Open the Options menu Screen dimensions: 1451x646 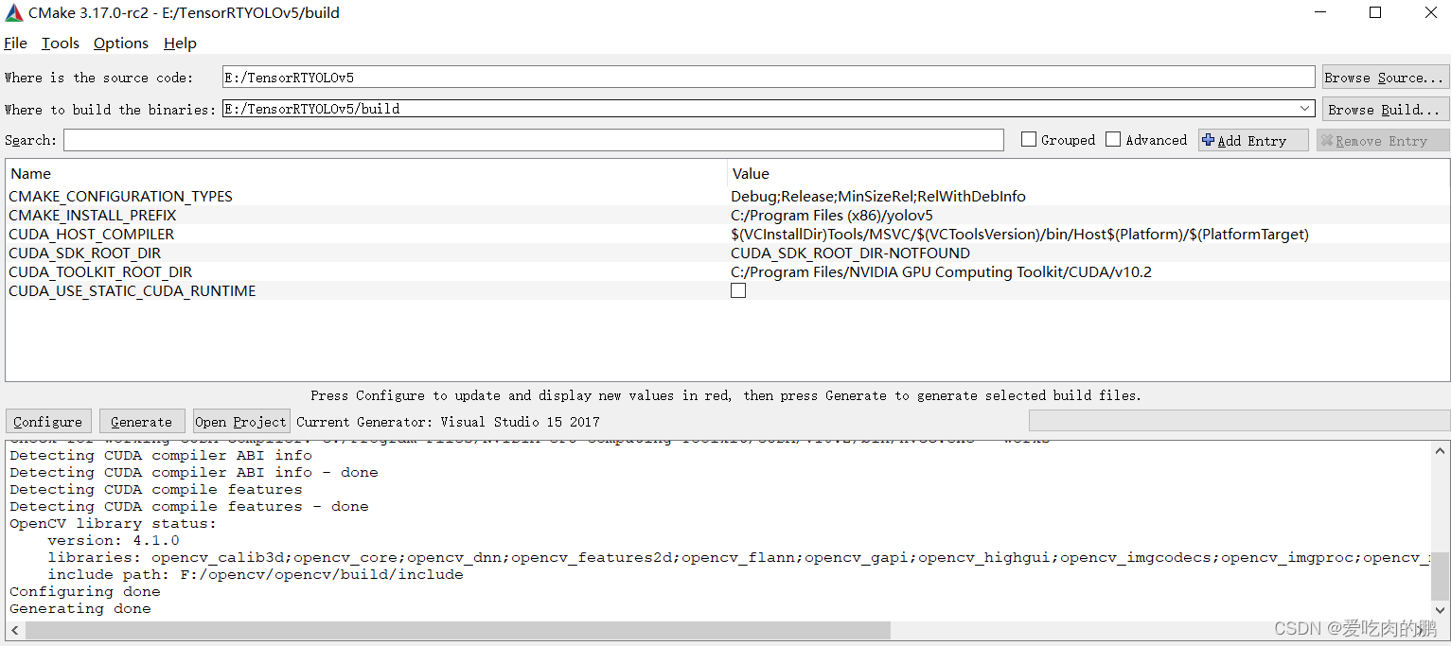(x=120, y=43)
